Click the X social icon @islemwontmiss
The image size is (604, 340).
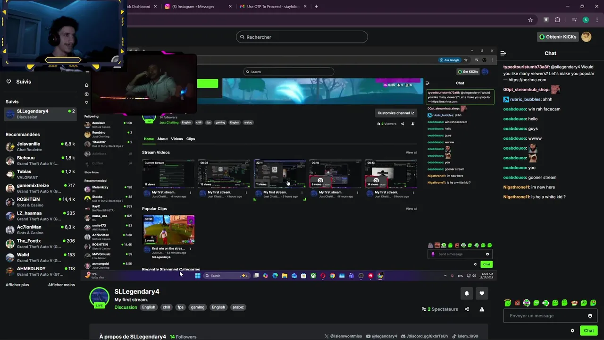(327, 336)
